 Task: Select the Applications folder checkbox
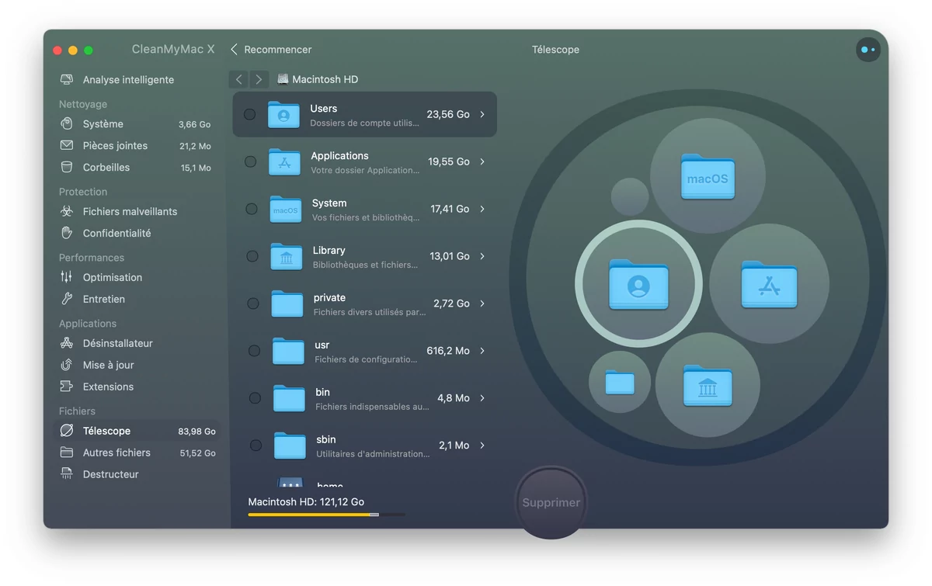[x=250, y=162]
